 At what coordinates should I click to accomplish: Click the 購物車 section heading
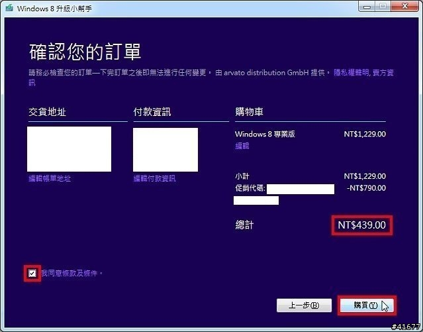[x=249, y=111]
